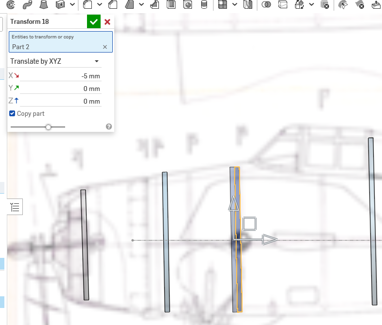Open the dropdown next to Fillet
This screenshot has height=325, width=382.
[100, 4]
